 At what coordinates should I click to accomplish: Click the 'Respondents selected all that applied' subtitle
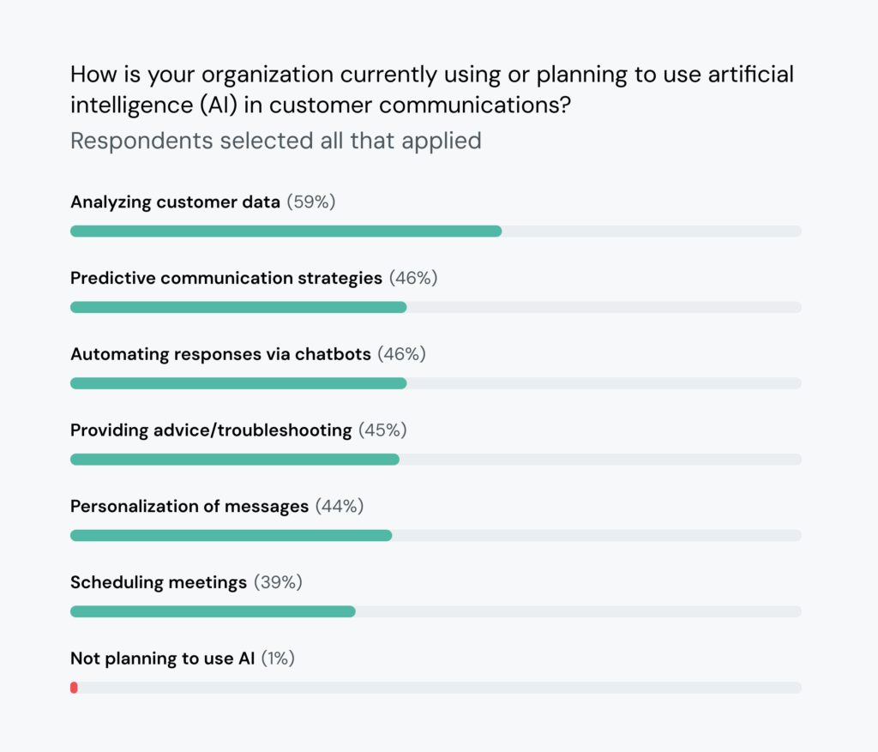tap(275, 141)
